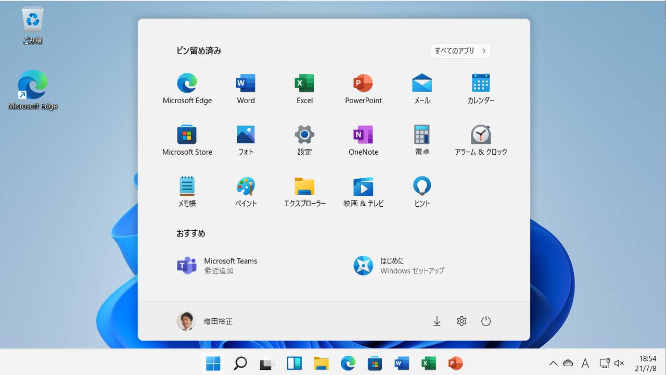Screen dimensions: 666x375
Task: Click the OneDrive cloud tray icon
Action: [568, 363]
